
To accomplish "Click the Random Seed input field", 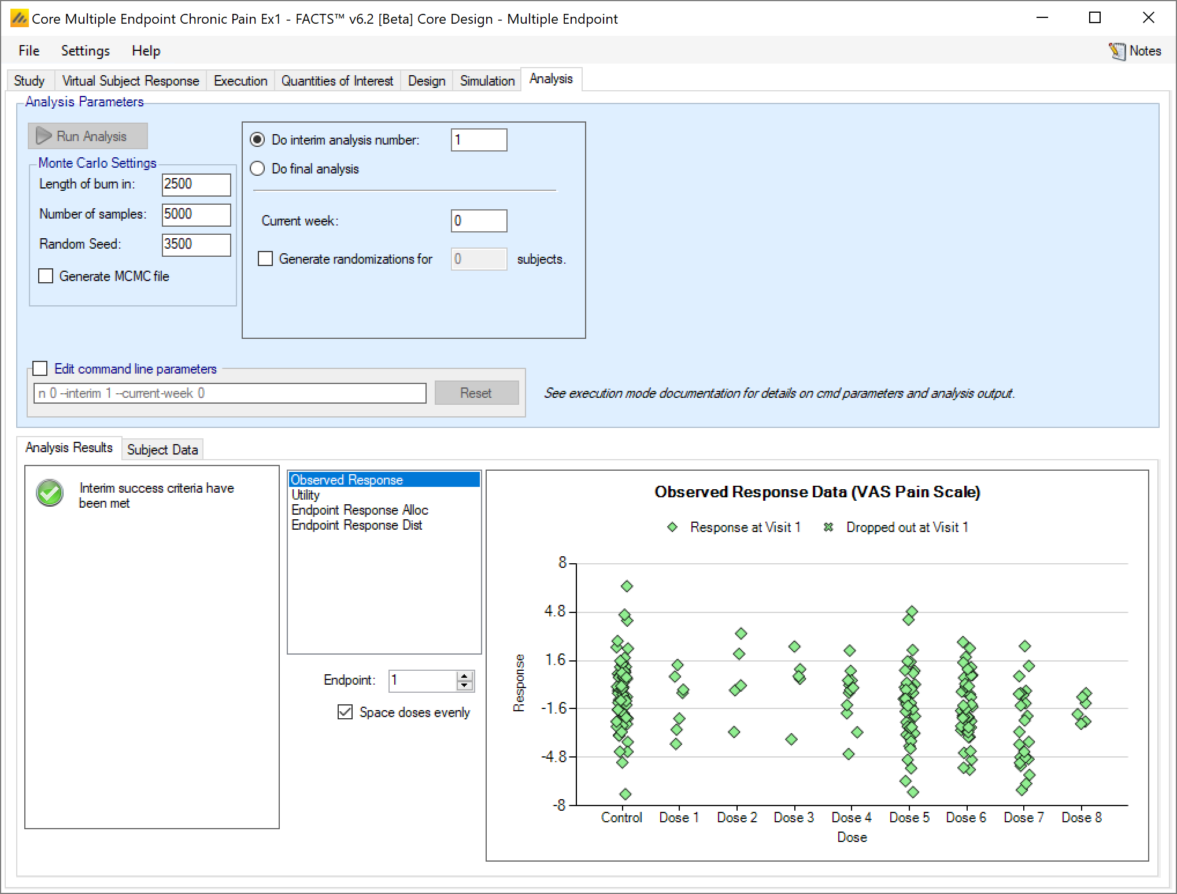I will (196, 244).
